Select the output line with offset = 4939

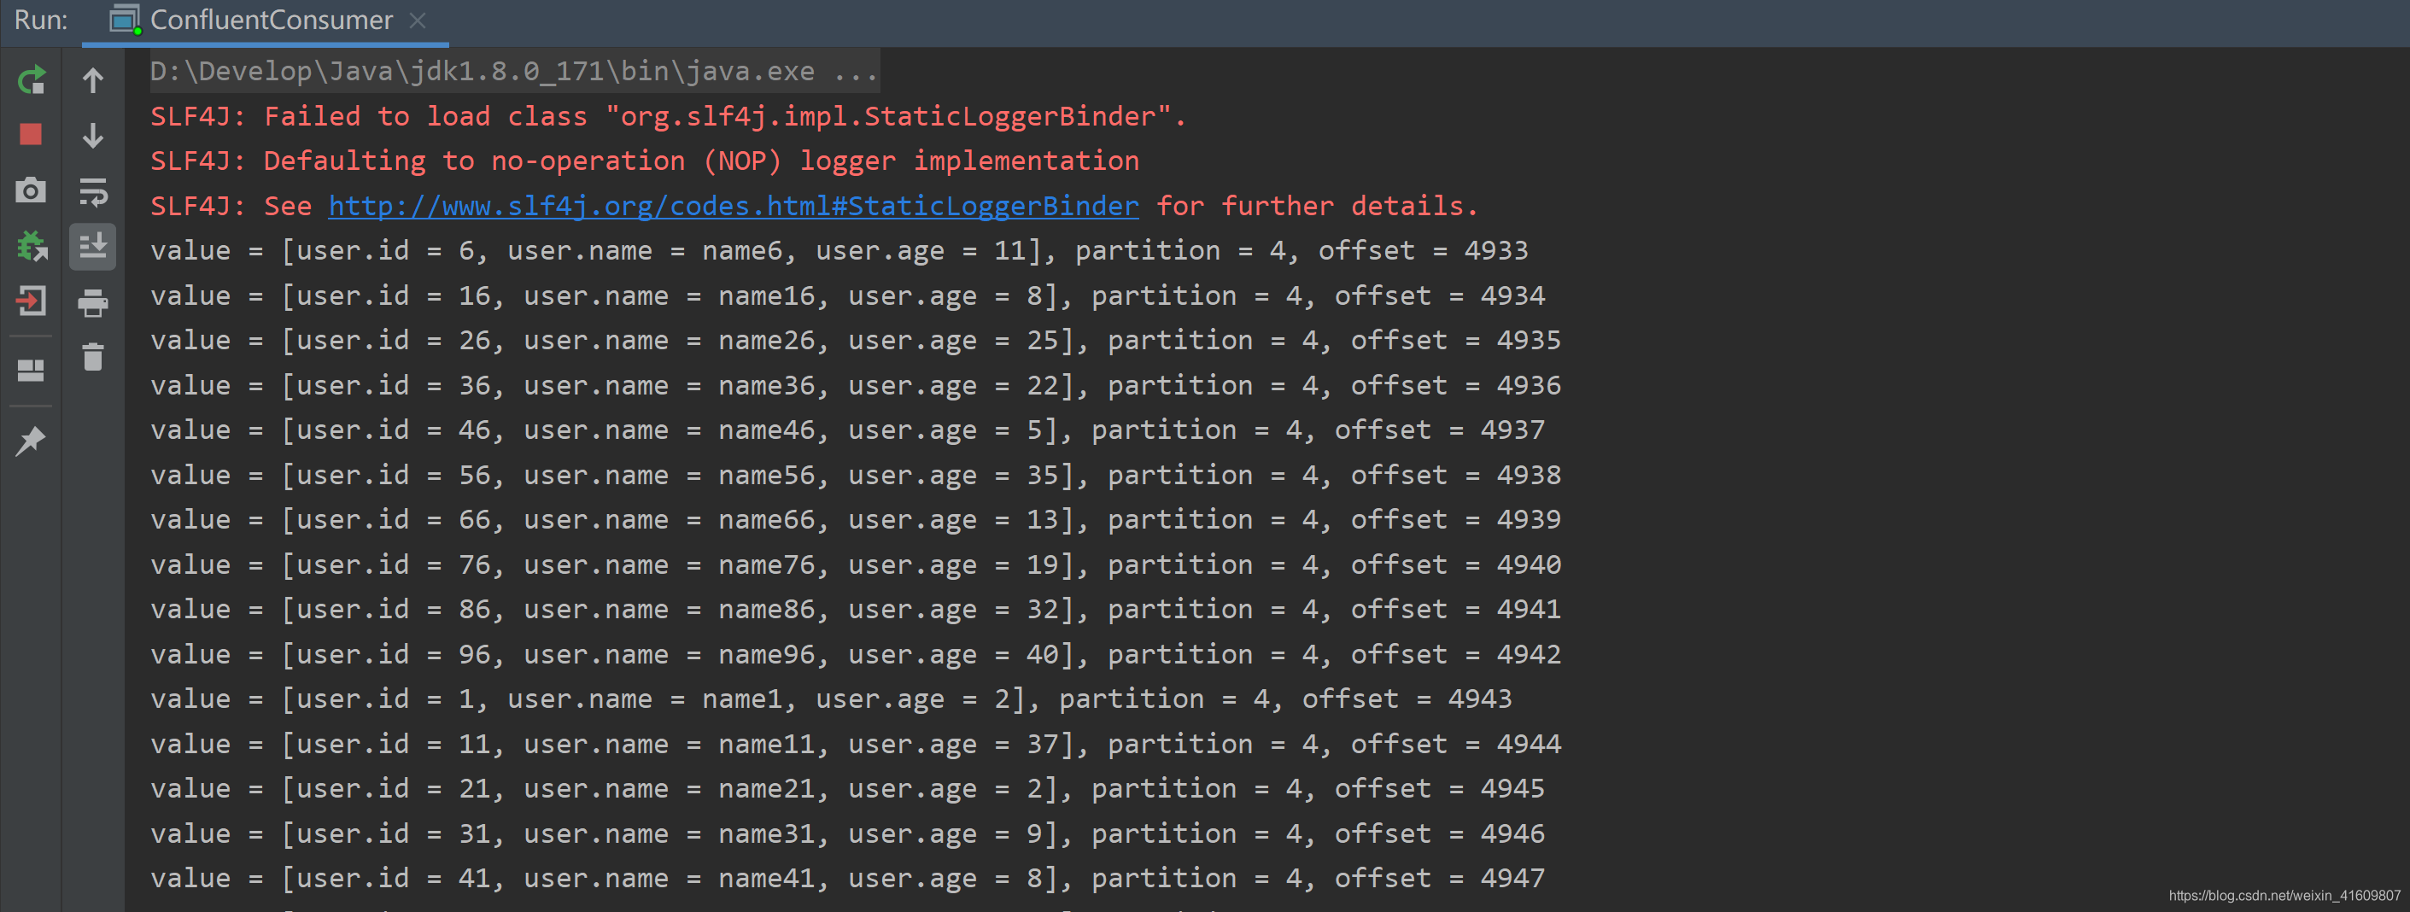click(855, 519)
